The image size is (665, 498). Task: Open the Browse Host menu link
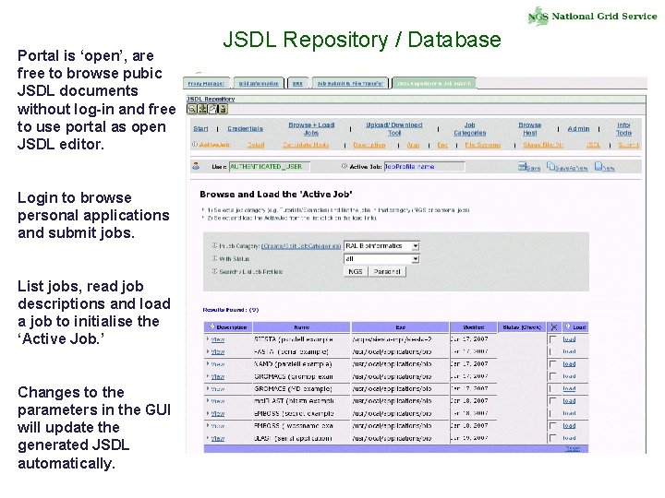tap(530, 129)
